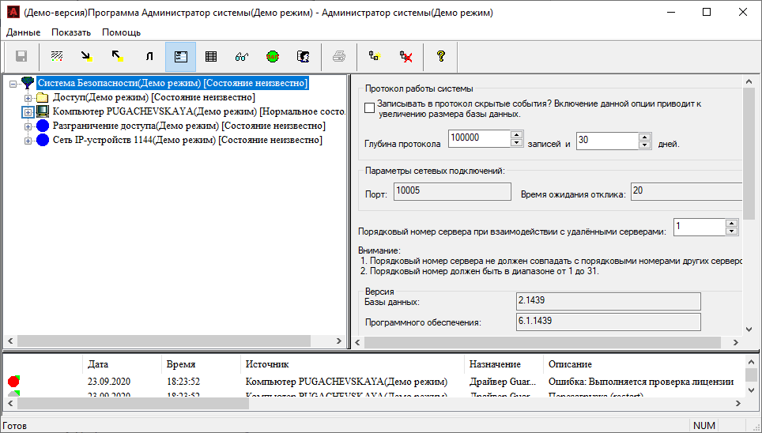Screen dimensions: 762x433
Task: Click the yellow question mark help icon
Action: pos(440,56)
